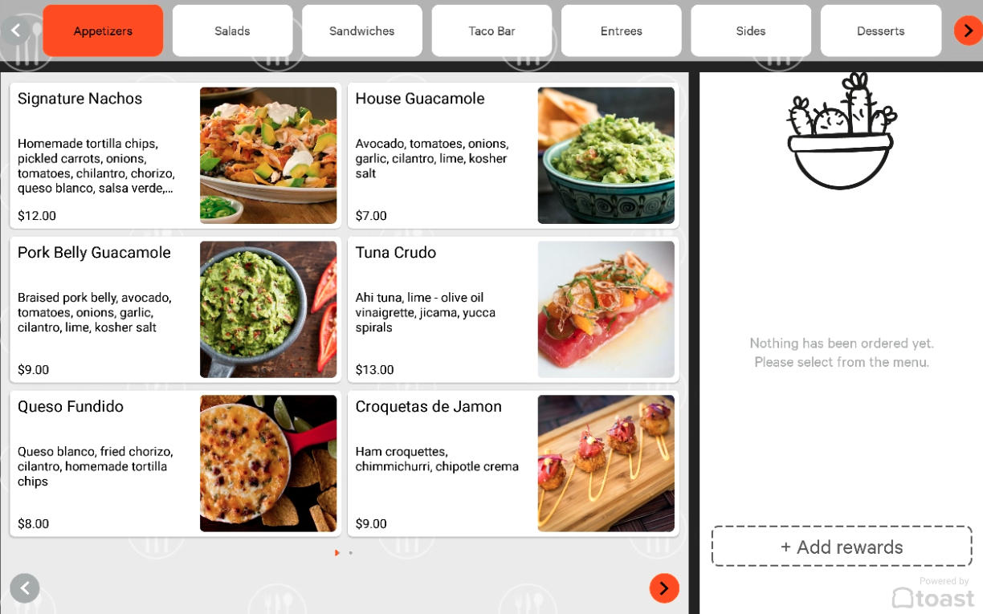Open the Desserts category tab
The width and height of the screenshot is (983, 614).
coord(881,30)
